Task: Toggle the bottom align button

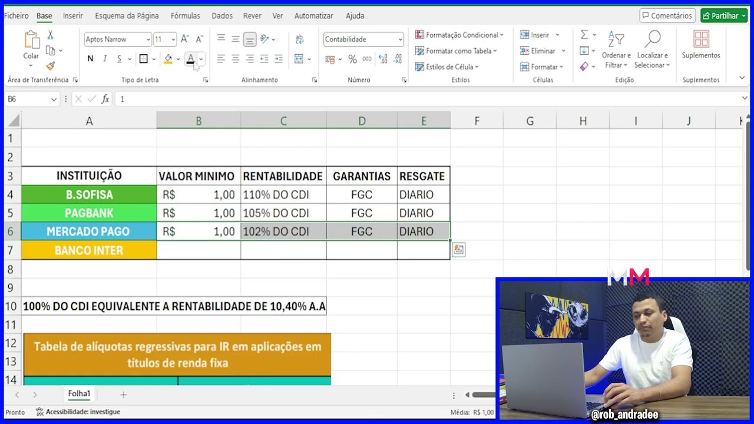Action: (250, 39)
